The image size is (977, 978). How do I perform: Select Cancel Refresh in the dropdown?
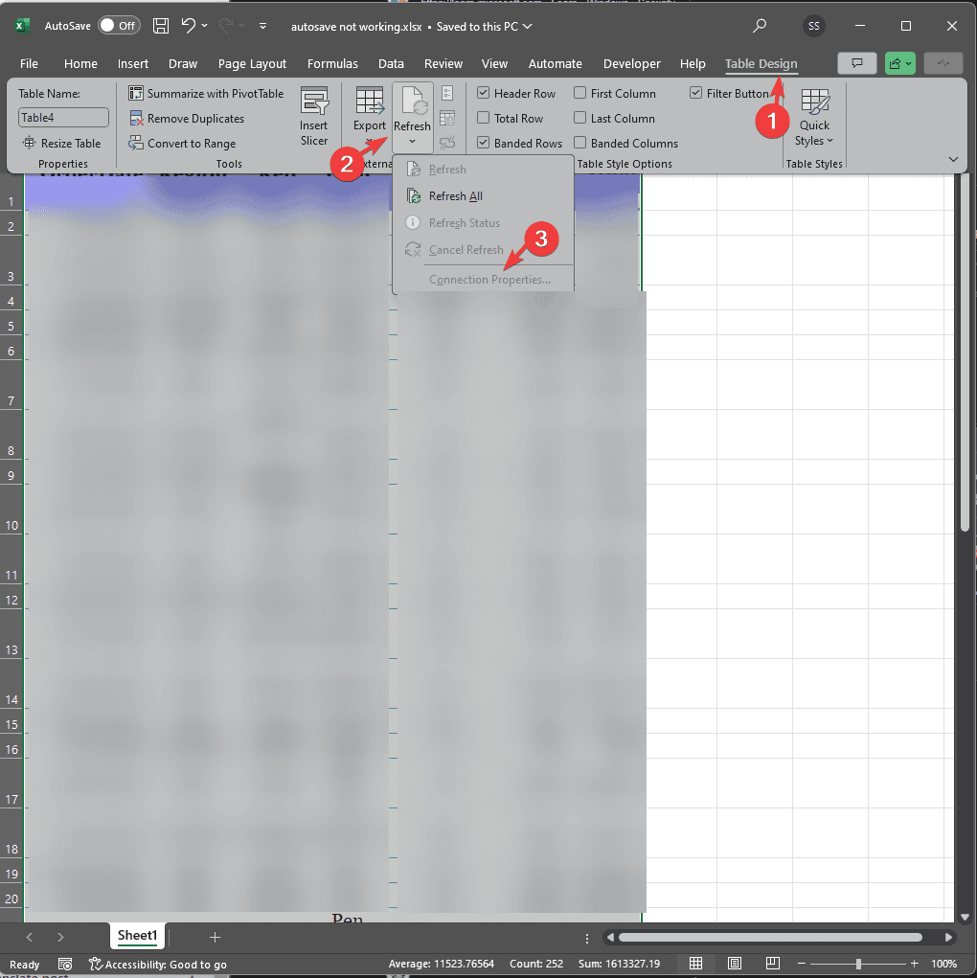coord(483,249)
